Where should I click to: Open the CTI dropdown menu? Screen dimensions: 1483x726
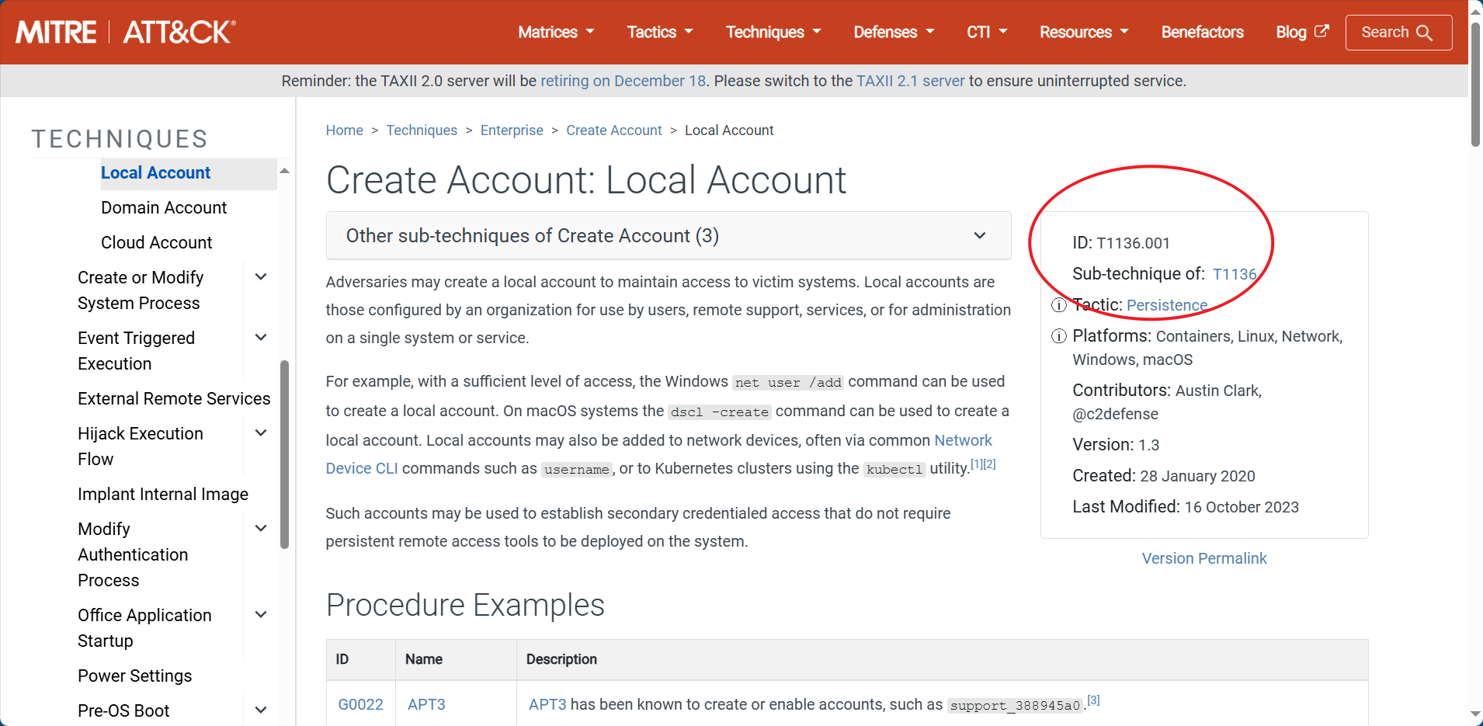coord(987,32)
